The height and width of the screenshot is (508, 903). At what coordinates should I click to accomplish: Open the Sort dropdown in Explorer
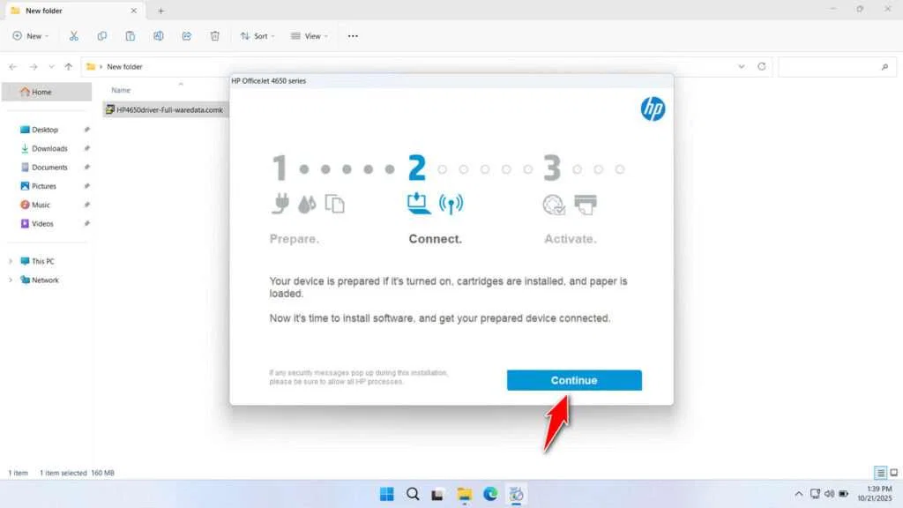(x=257, y=36)
